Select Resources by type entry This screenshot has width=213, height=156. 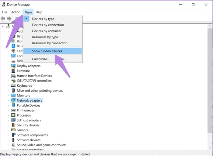45,37
